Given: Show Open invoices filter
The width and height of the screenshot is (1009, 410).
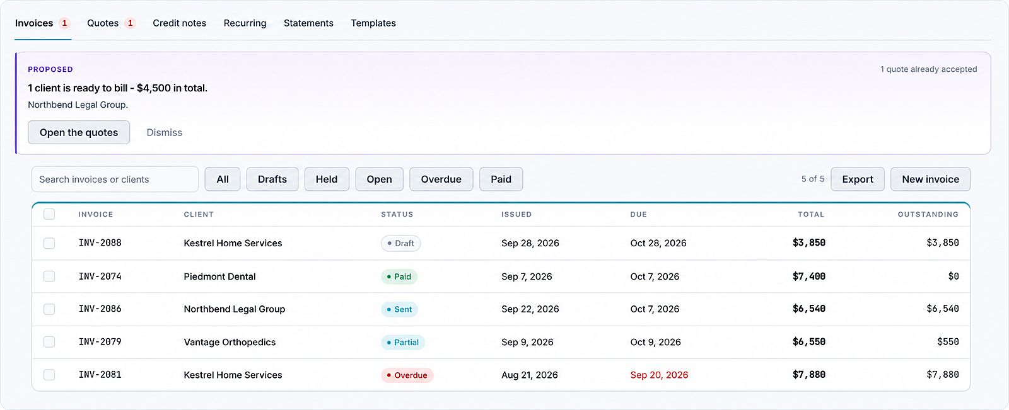Looking at the screenshot, I should [x=380, y=179].
